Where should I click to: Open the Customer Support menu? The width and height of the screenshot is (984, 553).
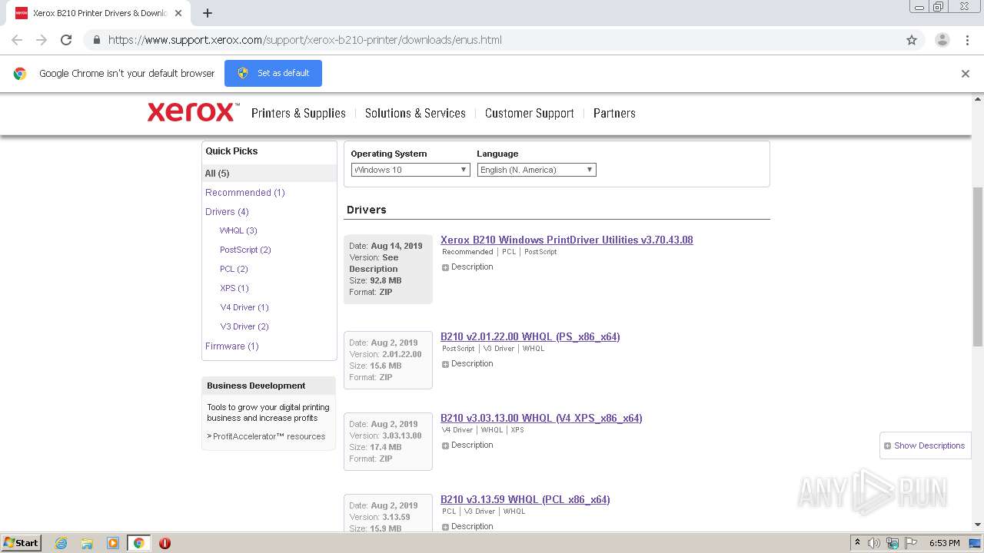(529, 113)
